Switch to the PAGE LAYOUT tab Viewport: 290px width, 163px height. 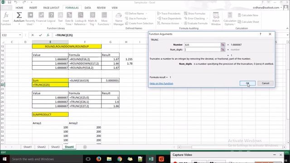(51, 8)
